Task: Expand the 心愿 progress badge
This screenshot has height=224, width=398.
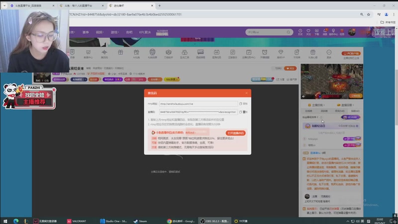Action: tap(135, 80)
